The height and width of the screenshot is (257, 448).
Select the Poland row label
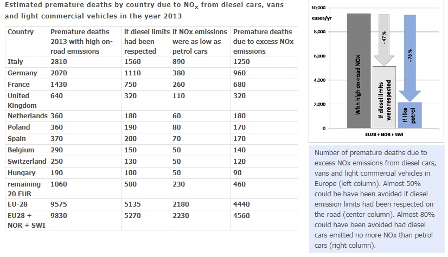pyautogui.click(x=18, y=127)
